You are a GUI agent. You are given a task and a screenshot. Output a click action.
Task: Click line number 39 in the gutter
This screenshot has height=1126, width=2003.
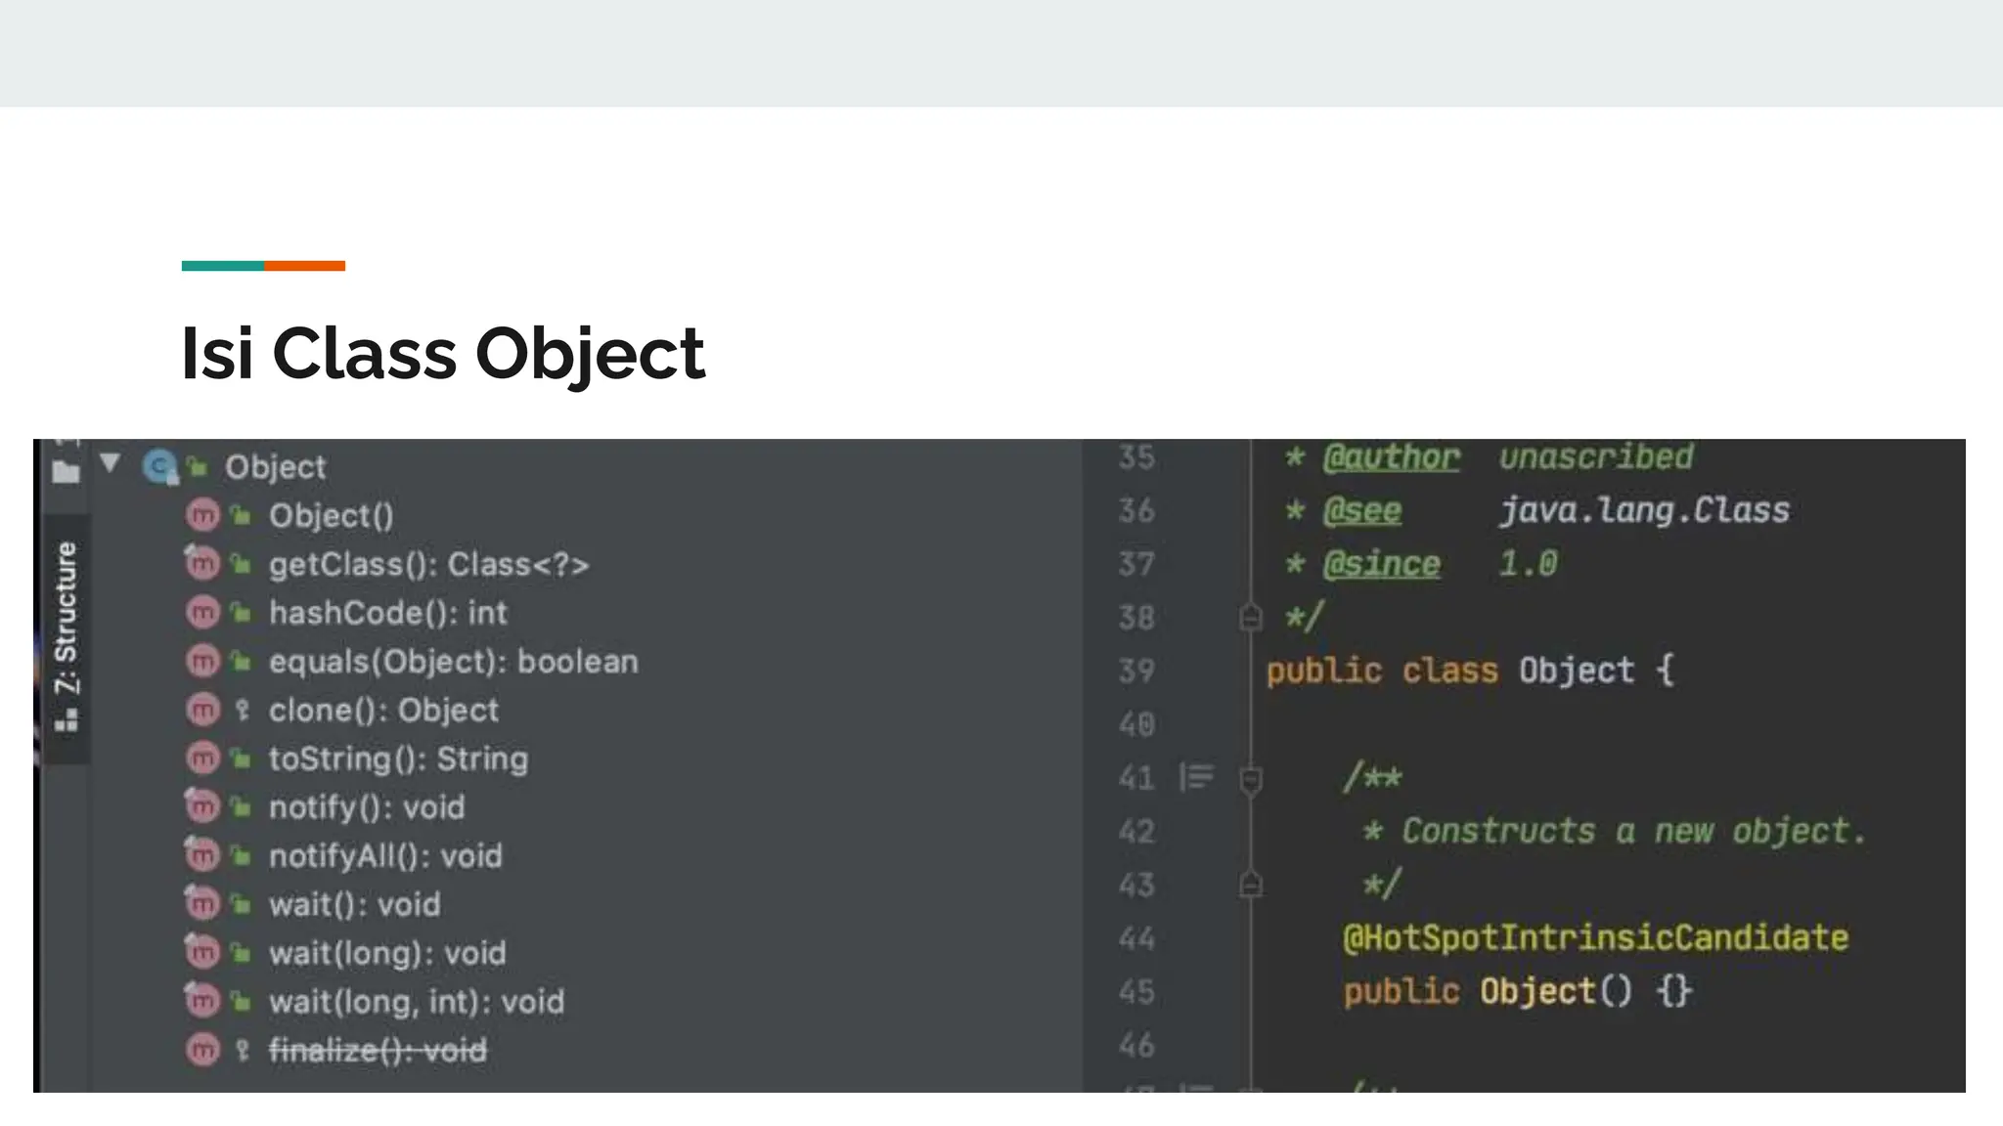tap(1135, 671)
